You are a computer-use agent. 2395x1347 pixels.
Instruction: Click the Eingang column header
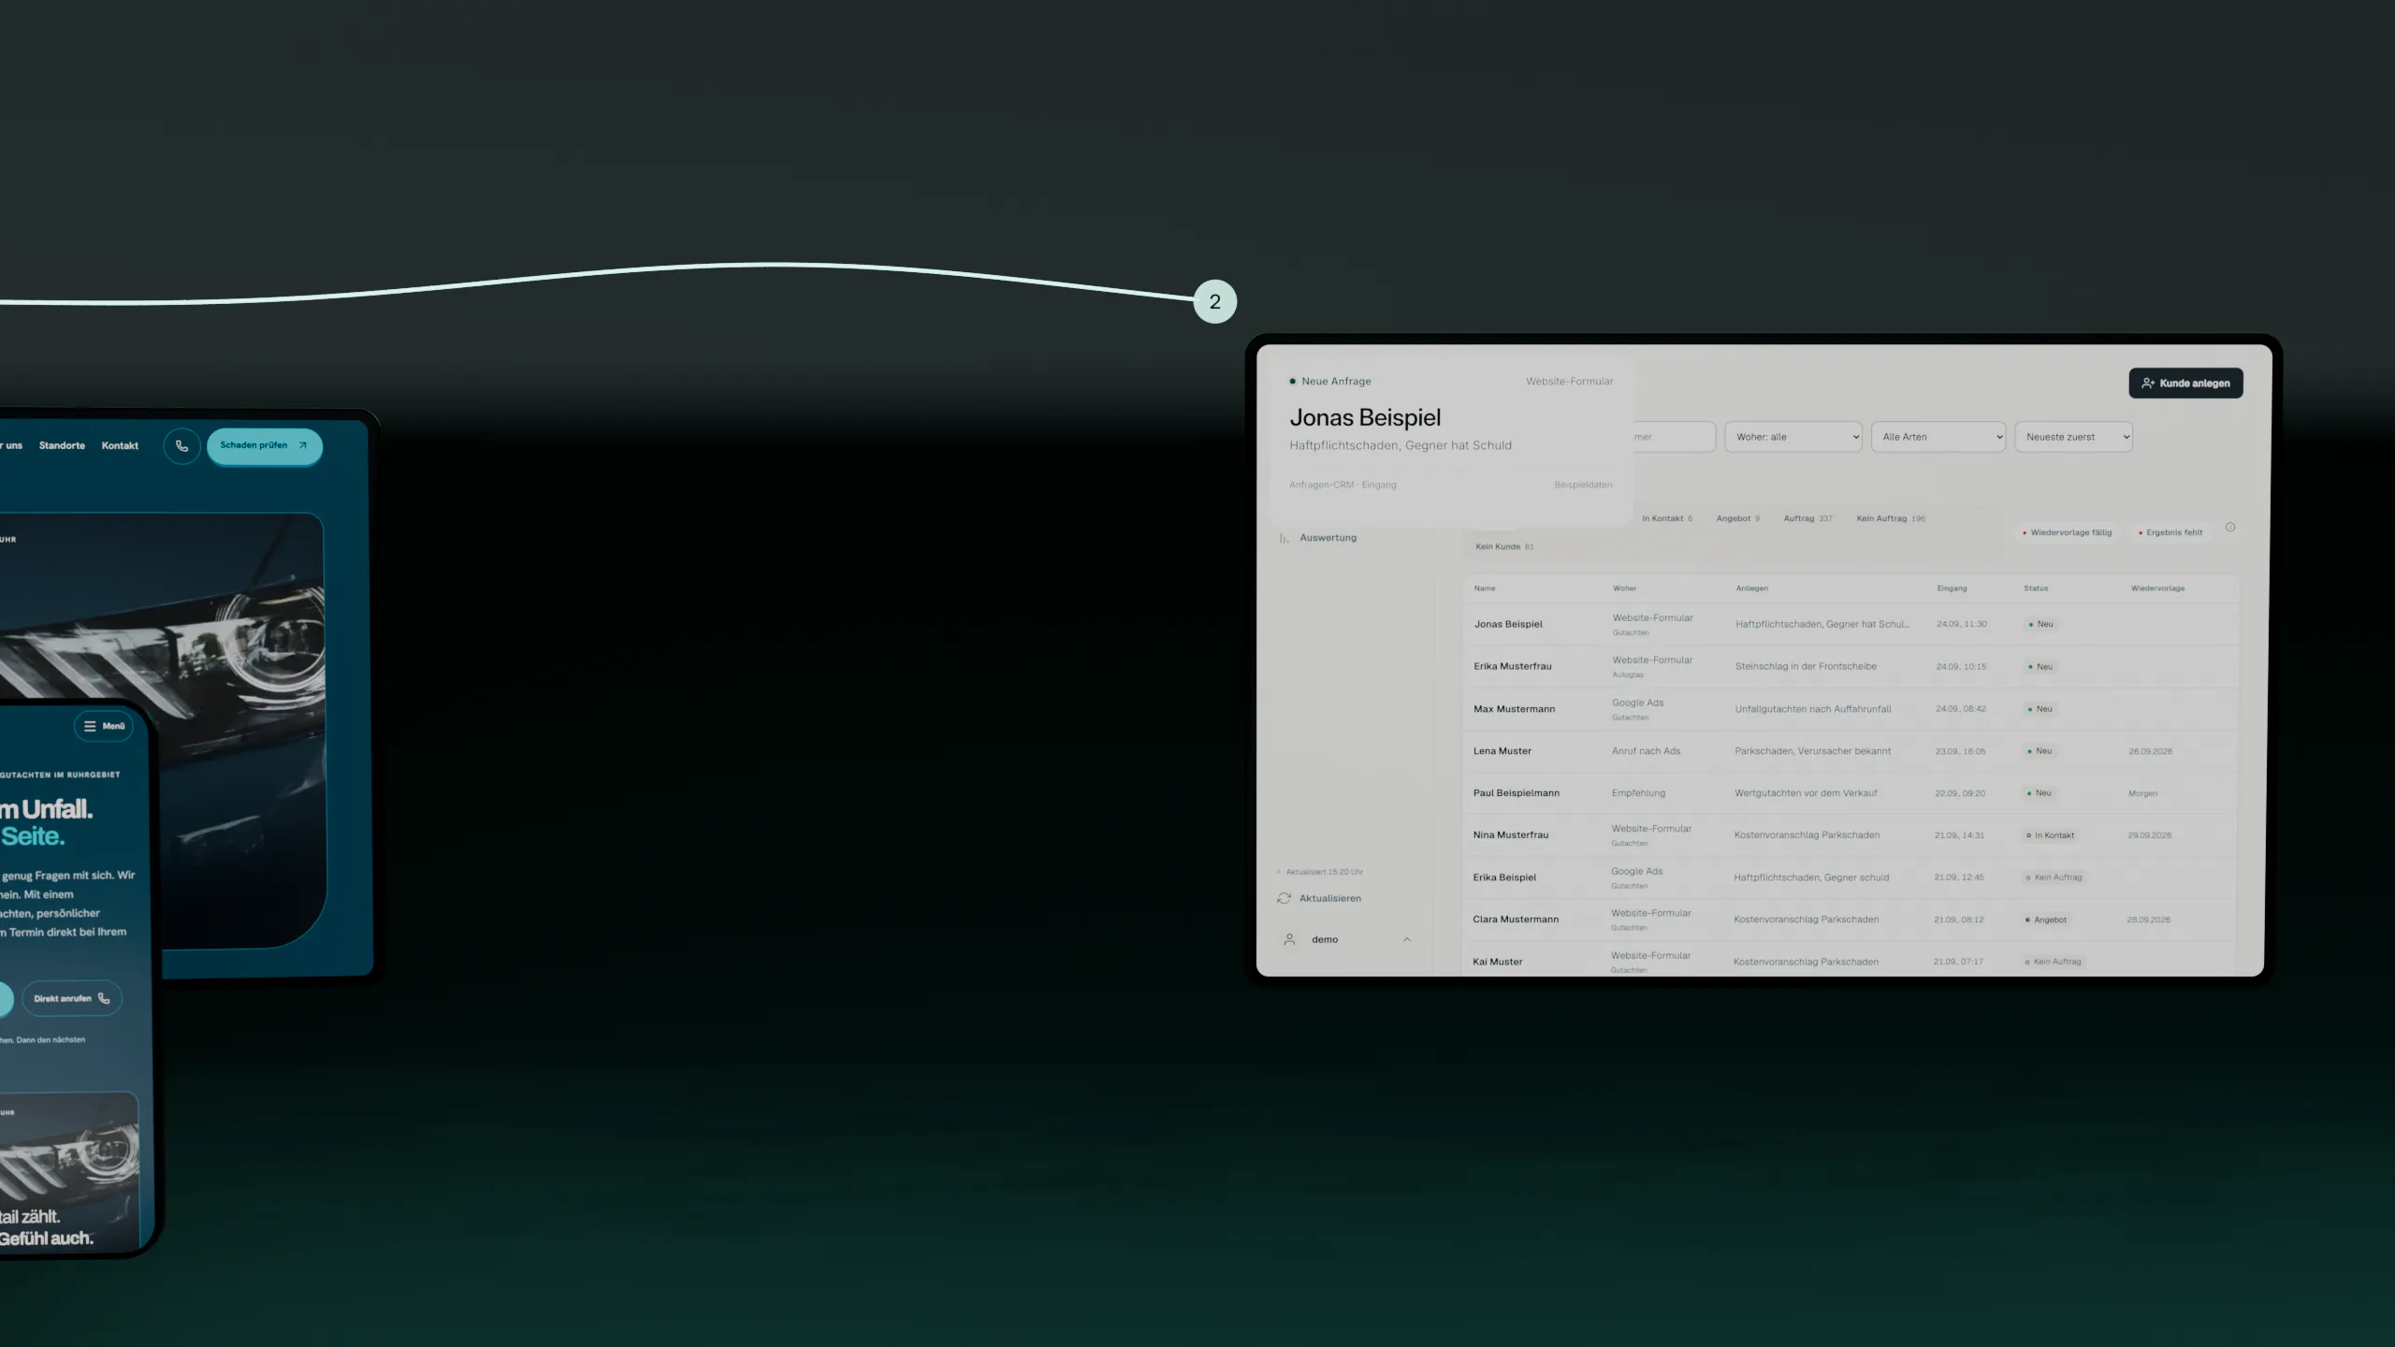1952,588
